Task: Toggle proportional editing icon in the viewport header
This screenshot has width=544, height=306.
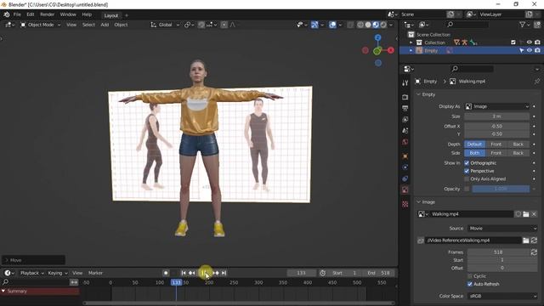Action: click(x=224, y=25)
